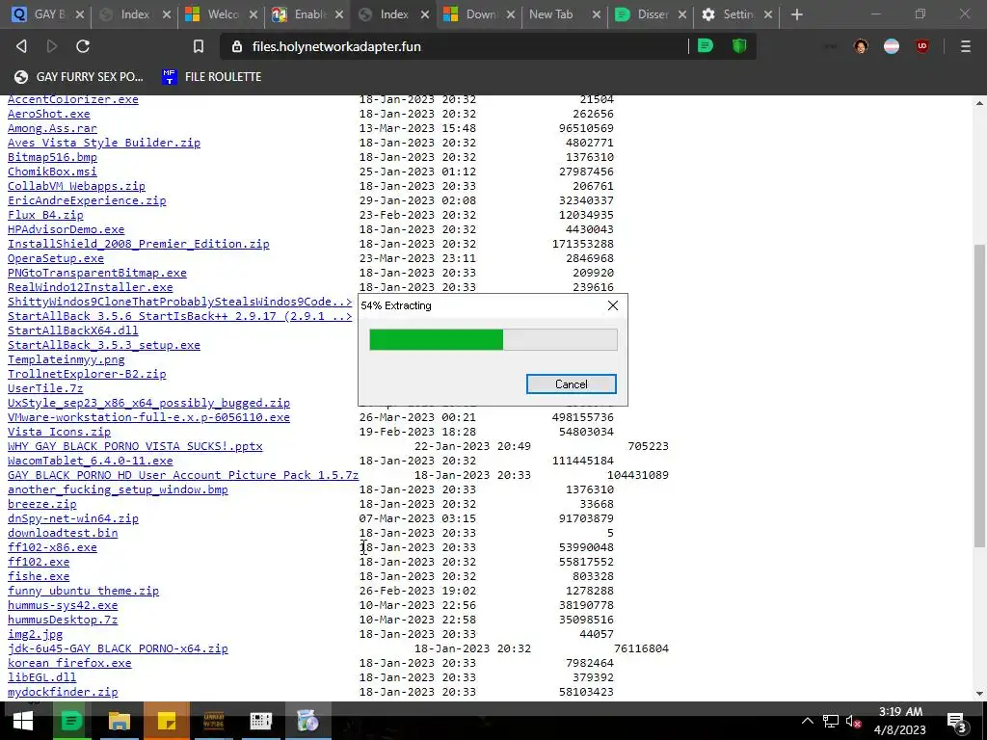Download dnSpy-net-win64.zip
This screenshot has height=740, width=987.
(73, 519)
